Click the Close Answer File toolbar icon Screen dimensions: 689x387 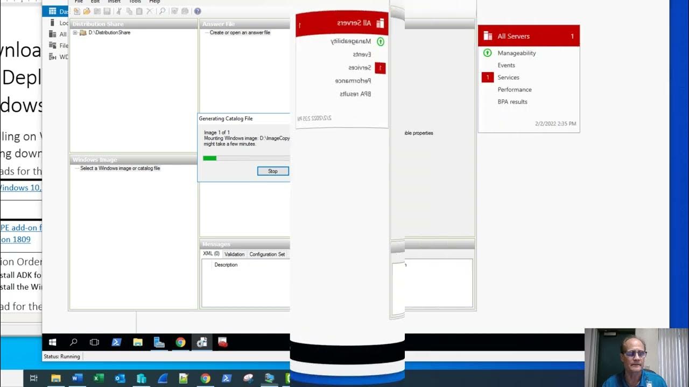(x=97, y=11)
